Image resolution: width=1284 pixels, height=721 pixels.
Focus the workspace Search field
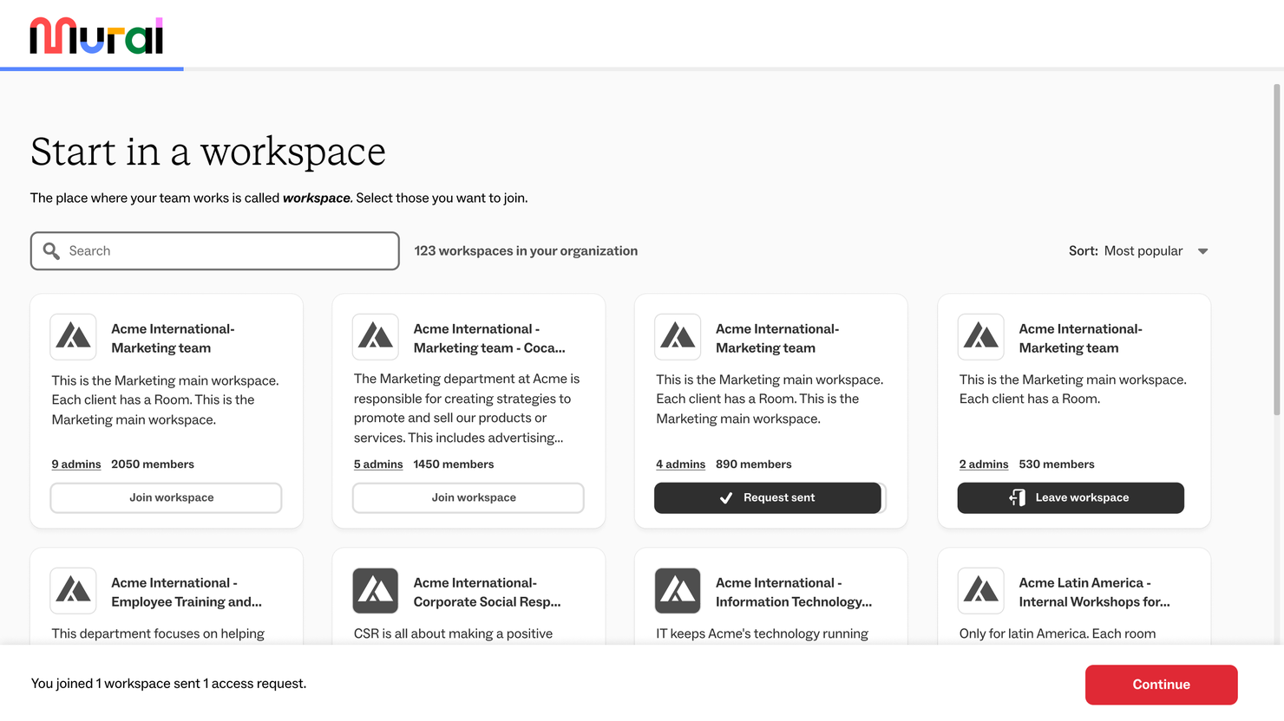[215, 250]
